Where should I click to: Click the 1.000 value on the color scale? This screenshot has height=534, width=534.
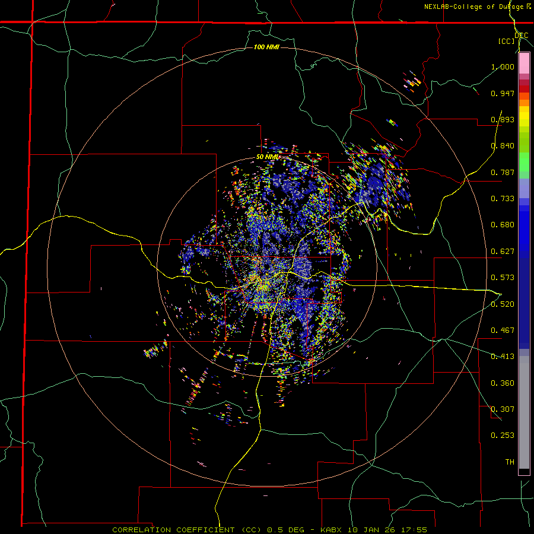pyautogui.click(x=503, y=66)
